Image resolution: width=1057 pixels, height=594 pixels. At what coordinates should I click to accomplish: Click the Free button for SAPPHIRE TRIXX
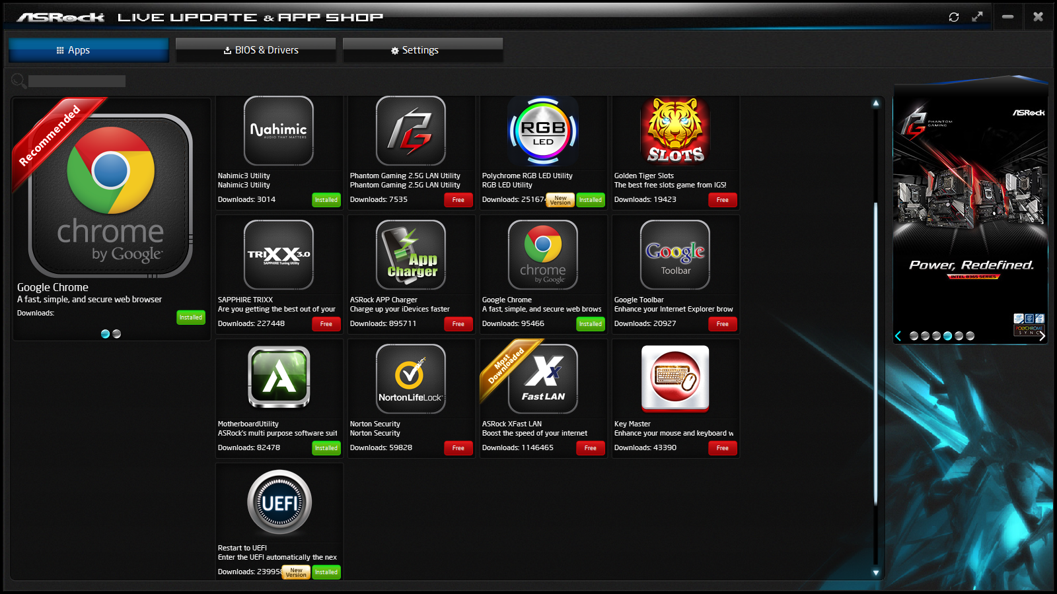326,324
